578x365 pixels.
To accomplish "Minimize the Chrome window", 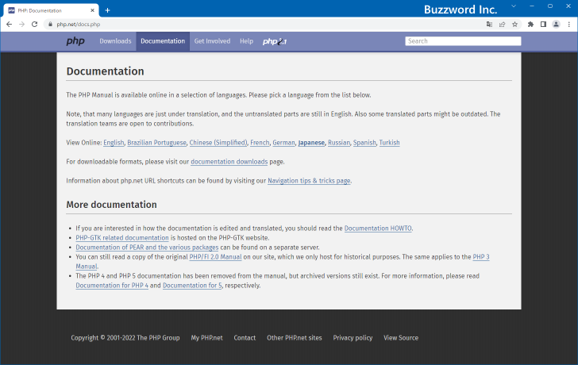I will click(532, 6).
